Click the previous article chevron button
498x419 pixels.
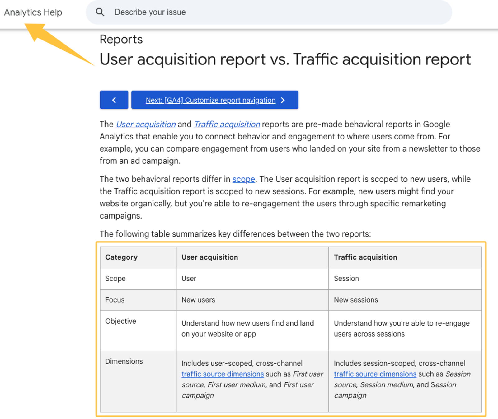coord(114,100)
